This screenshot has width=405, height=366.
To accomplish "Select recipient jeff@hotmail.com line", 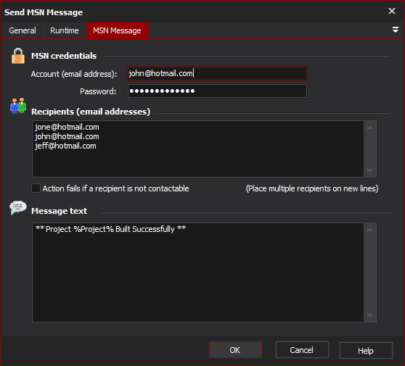I will [x=65, y=146].
